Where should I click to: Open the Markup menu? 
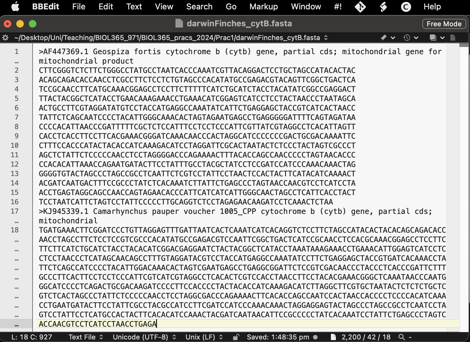tap(264, 7)
